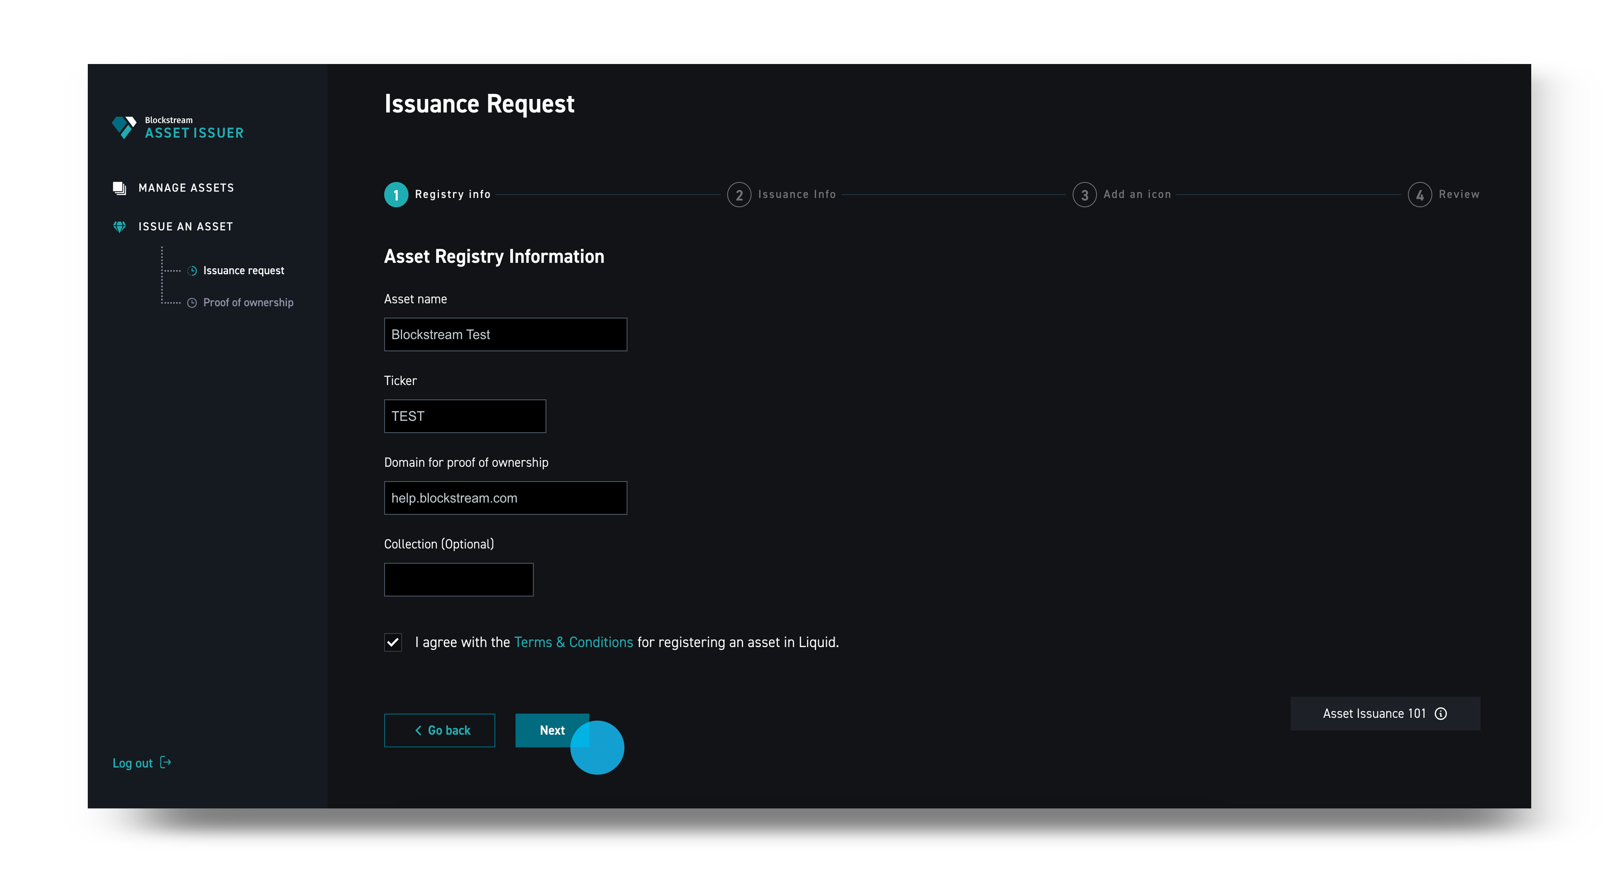1619x872 pixels.
Task: Jump to step 3 Add an icon
Action: (1084, 195)
